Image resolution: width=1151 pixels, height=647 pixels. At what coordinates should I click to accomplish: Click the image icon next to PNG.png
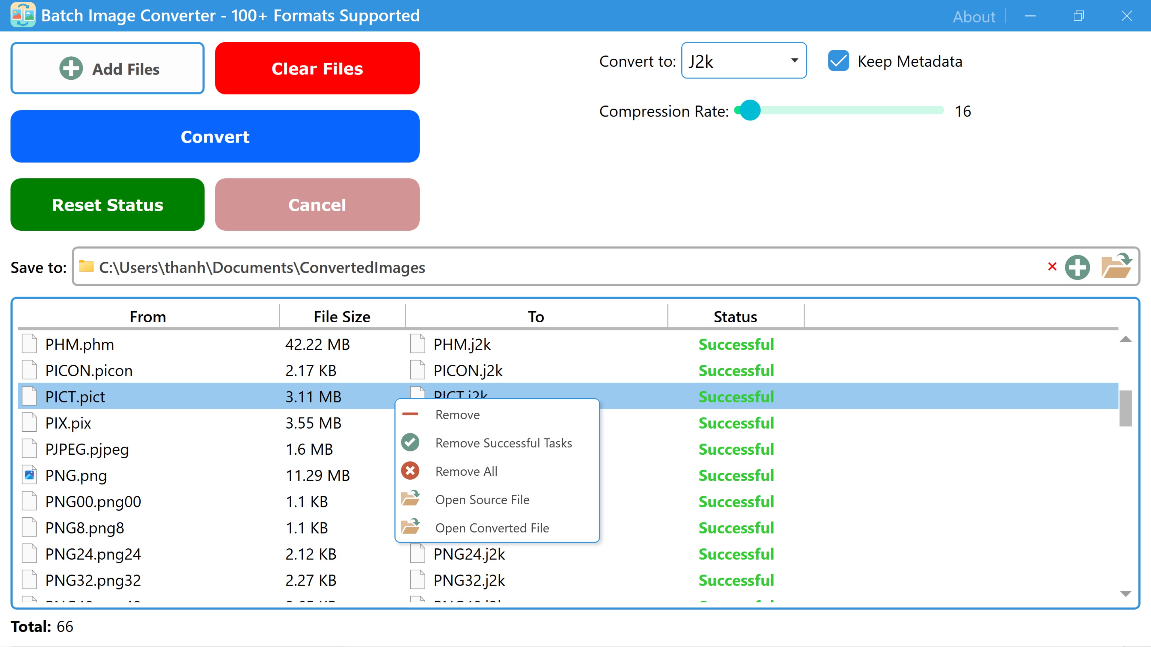click(29, 475)
